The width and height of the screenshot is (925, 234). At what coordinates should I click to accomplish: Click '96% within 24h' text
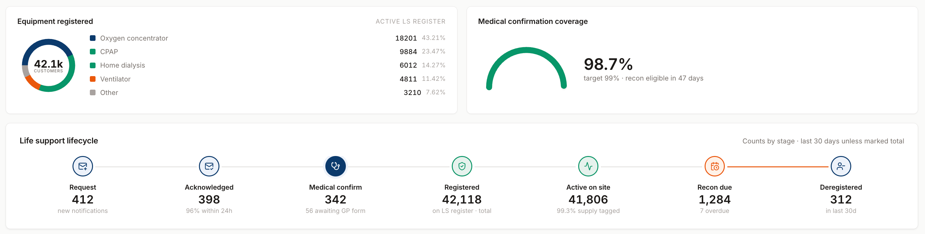209,211
